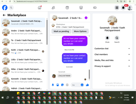Open the notifications bell with 20+ badge
136x104 pixels.
(123, 8)
